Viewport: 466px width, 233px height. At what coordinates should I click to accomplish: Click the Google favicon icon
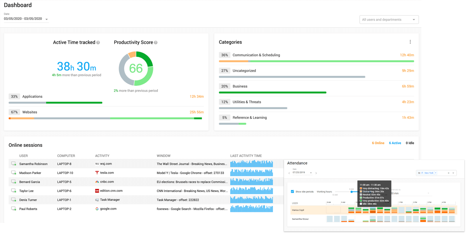click(97, 209)
